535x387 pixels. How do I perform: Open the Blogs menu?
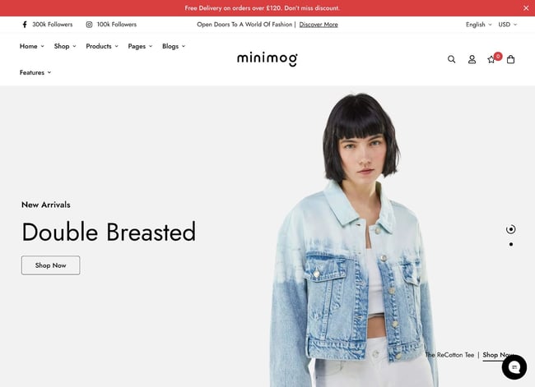(x=174, y=46)
